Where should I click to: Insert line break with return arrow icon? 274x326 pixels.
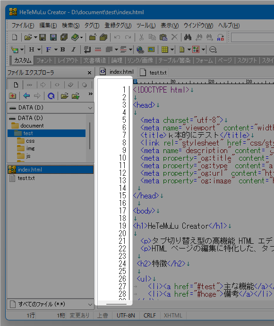pos(87,50)
